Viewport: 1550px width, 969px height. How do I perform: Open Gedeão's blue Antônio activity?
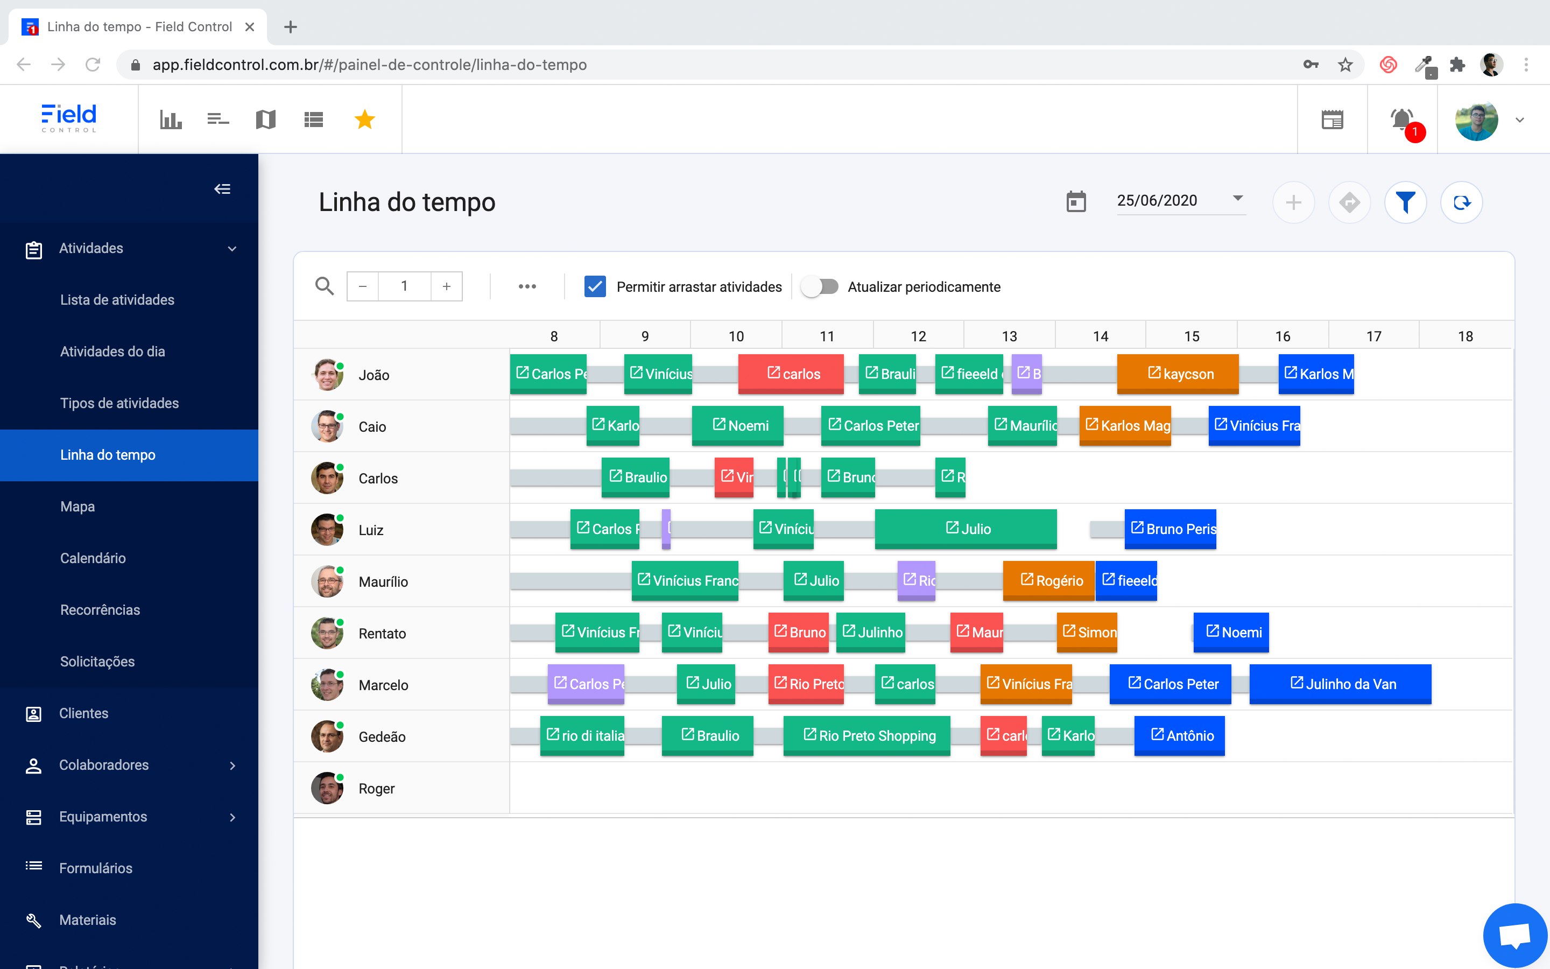[x=1179, y=736]
